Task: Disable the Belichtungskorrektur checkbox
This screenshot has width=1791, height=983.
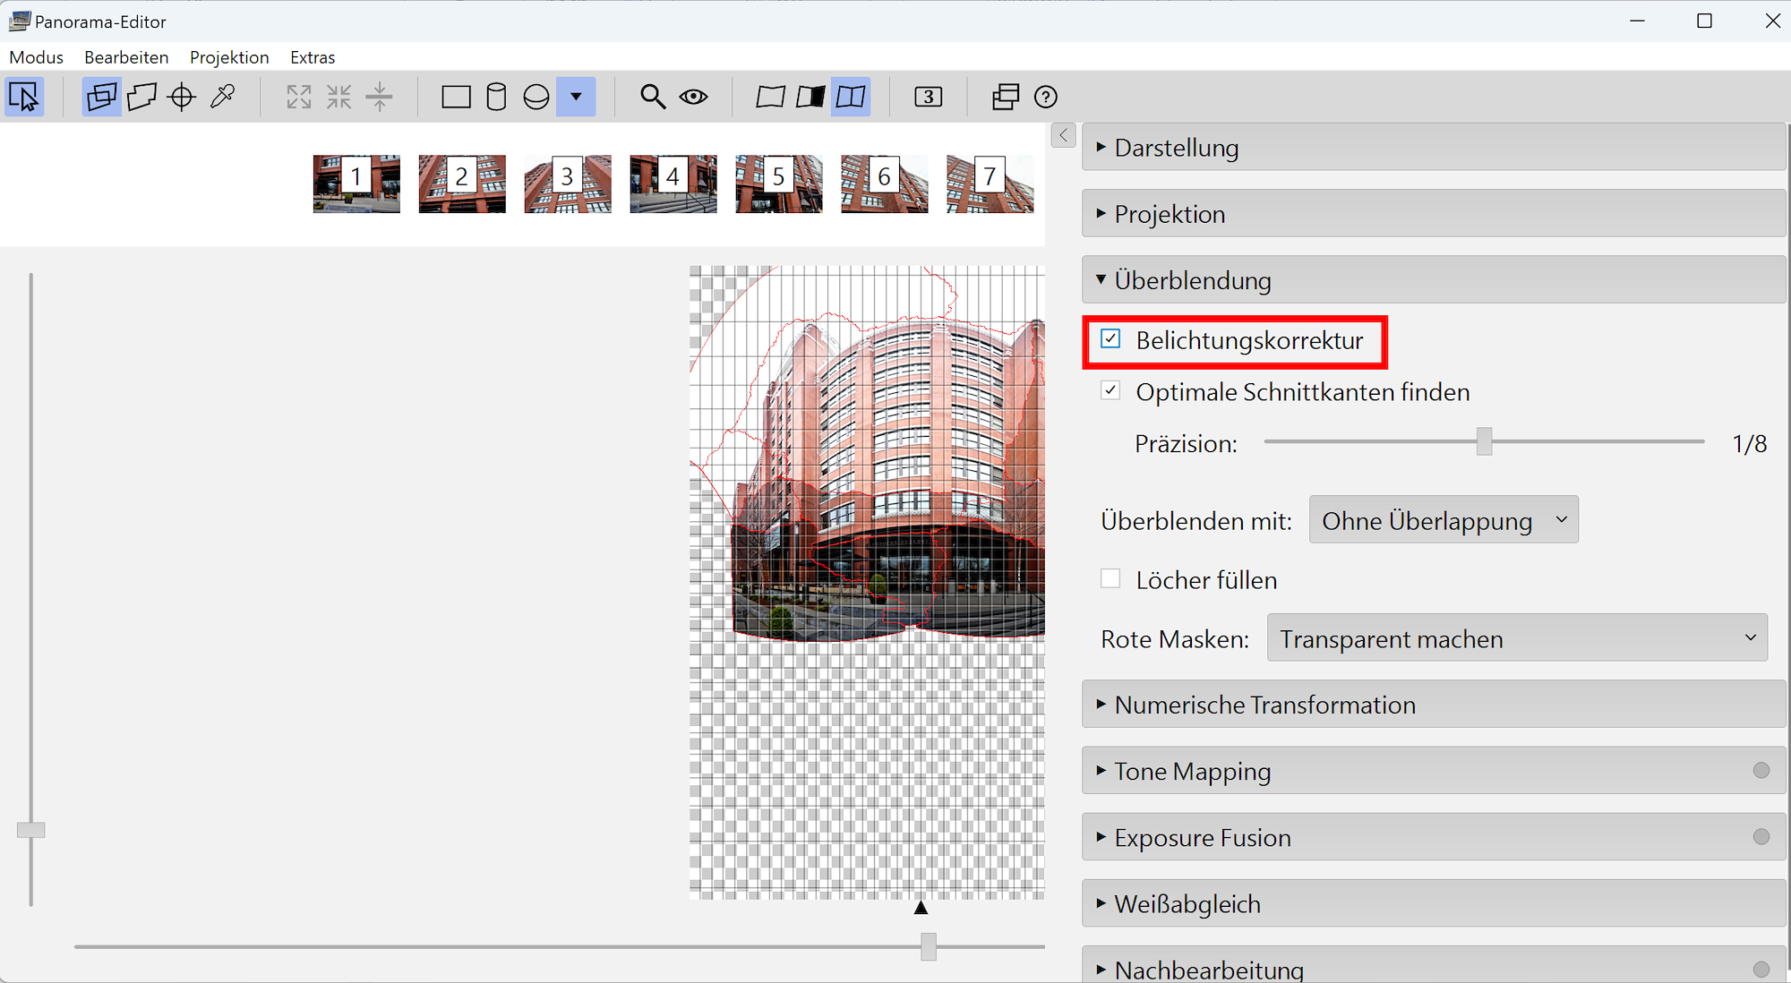Action: coord(1110,339)
